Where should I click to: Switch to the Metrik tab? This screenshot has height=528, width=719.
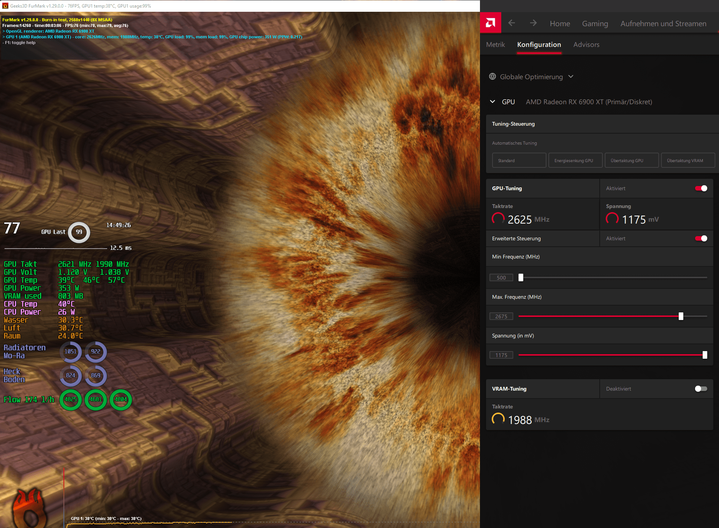coord(496,44)
